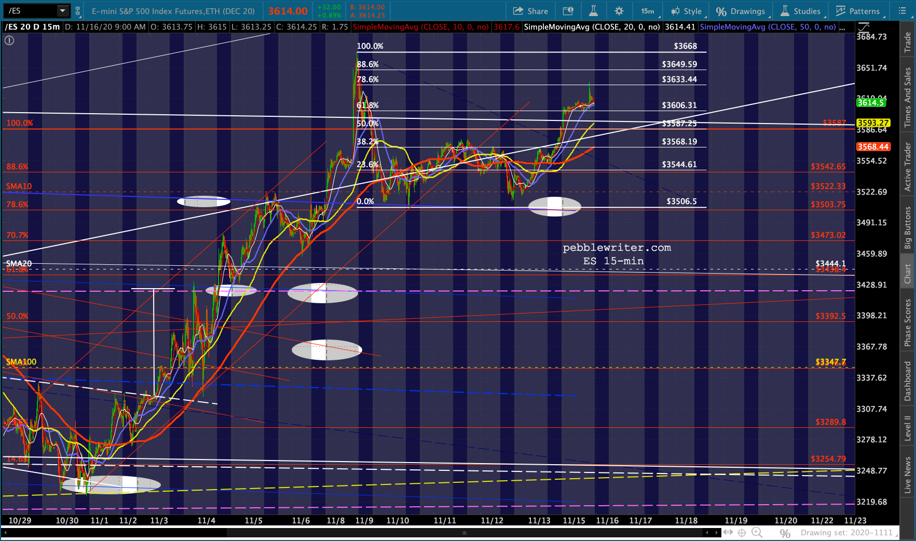The height and width of the screenshot is (541, 916).
Task: Open the list menu icon at top right
Action: point(903,11)
